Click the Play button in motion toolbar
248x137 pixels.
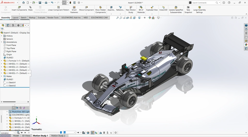tap(25, 133)
